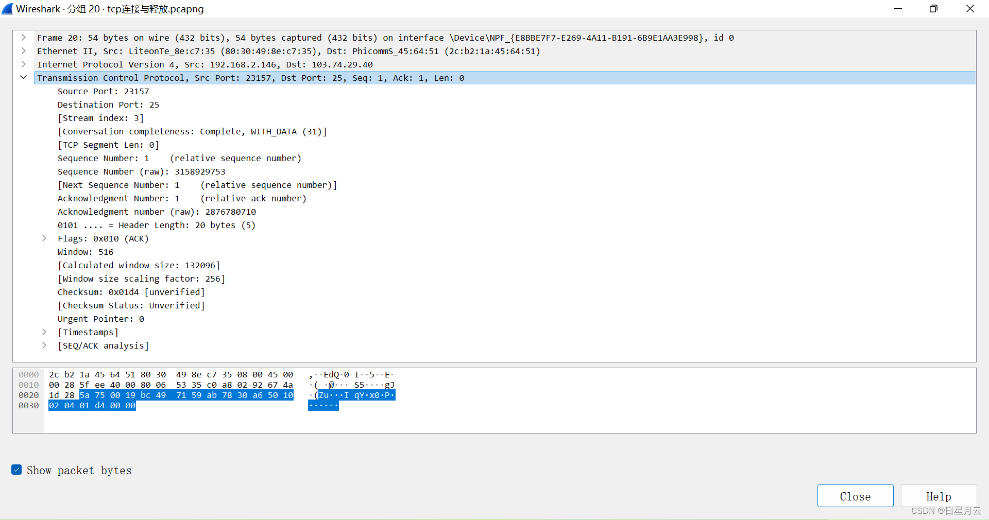Select the Source Port: 23157 field
The width and height of the screenshot is (989, 520).
pos(104,91)
